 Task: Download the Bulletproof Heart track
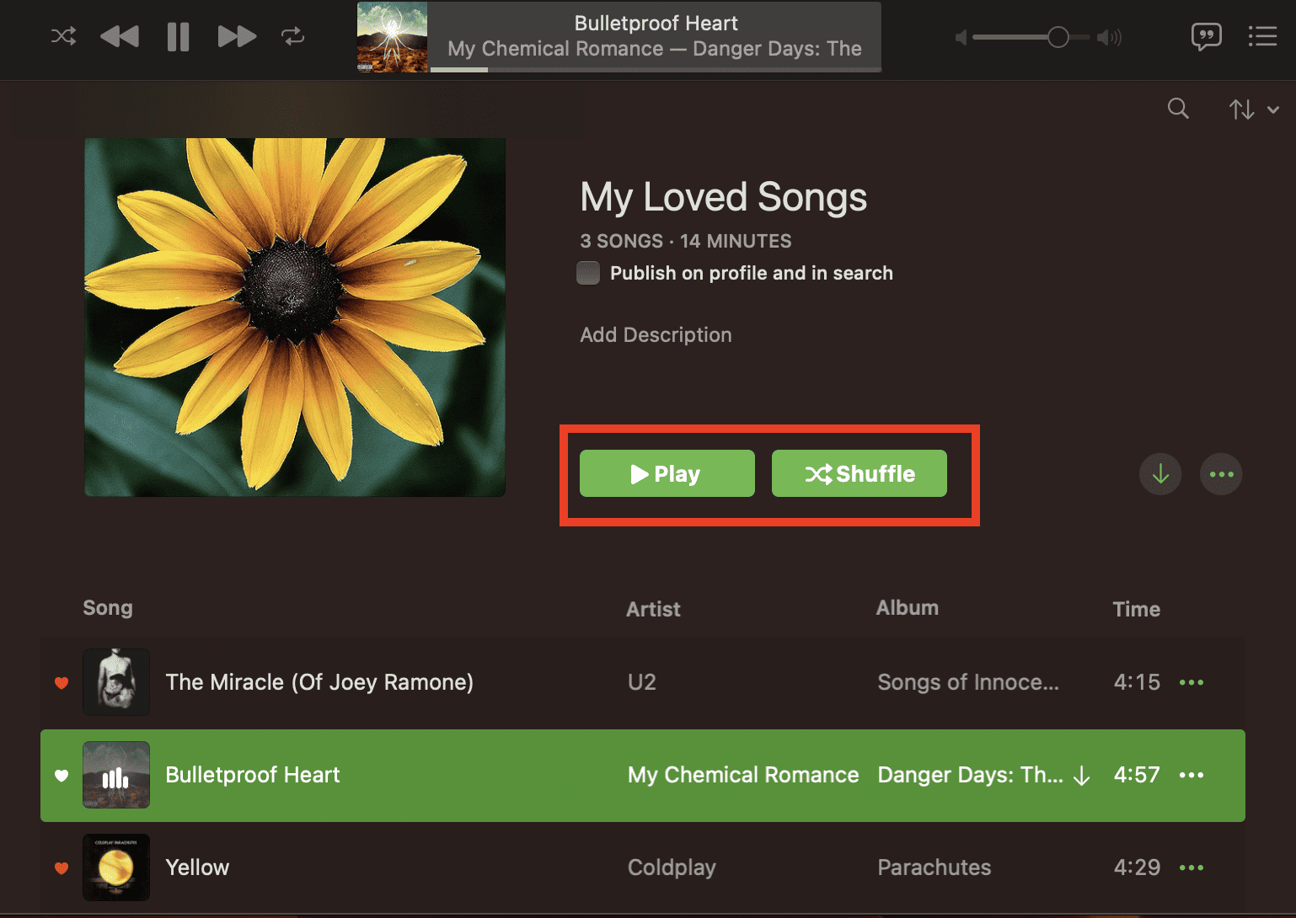tap(1082, 776)
